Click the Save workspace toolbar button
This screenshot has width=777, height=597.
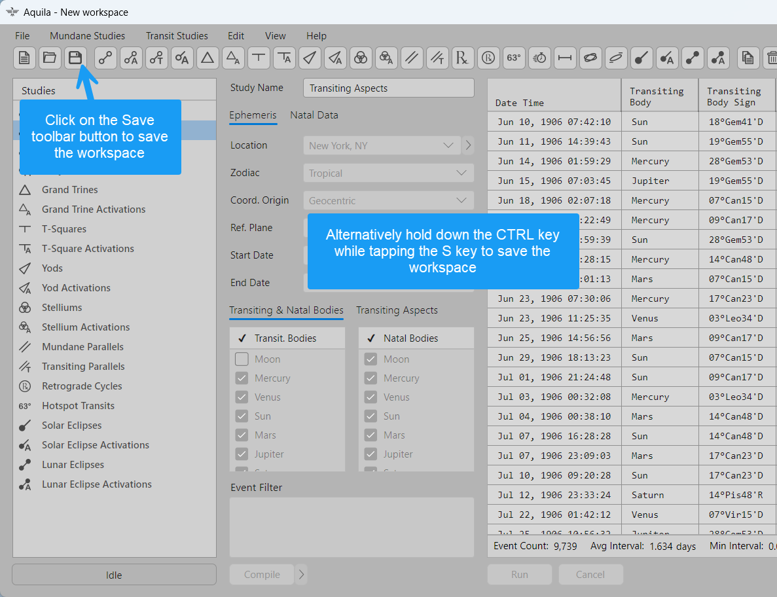tap(75, 58)
